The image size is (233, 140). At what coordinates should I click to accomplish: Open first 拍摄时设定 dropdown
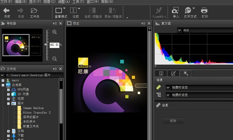tap(168, 88)
